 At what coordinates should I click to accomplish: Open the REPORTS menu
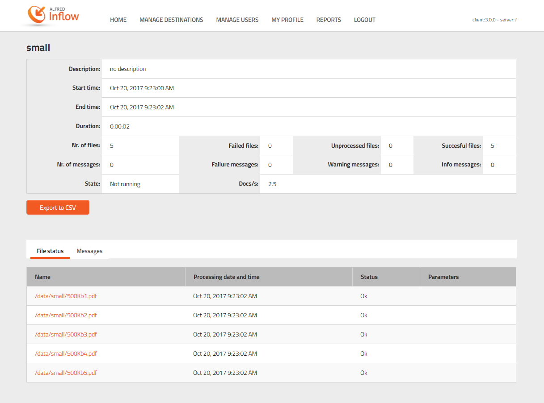(x=329, y=20)
